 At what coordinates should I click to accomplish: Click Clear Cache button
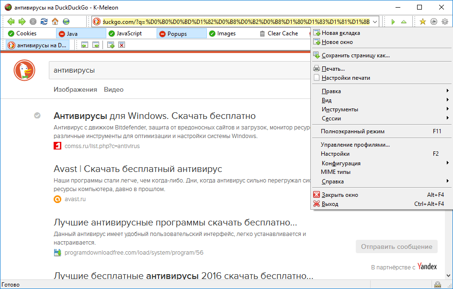coord(279,34)
